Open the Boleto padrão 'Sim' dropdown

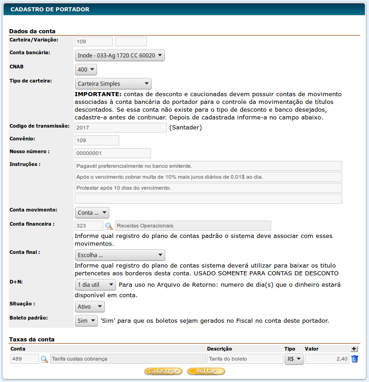tap(86, 321)
